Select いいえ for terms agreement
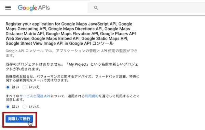 click(25, 107)
